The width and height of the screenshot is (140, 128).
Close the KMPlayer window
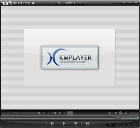coord(136,2)
